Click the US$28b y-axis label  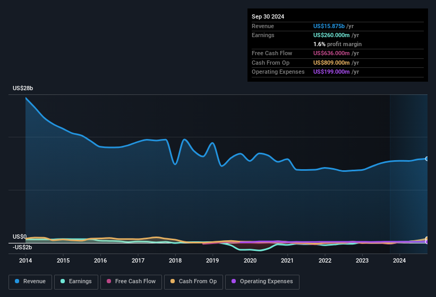[23, 88]
